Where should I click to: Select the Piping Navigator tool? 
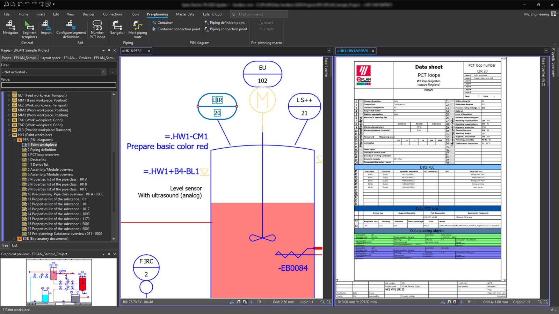[117, 28]
